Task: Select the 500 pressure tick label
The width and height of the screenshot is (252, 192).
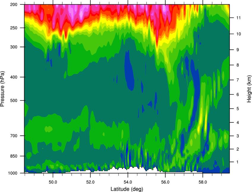Action: [x=14, y=100]
